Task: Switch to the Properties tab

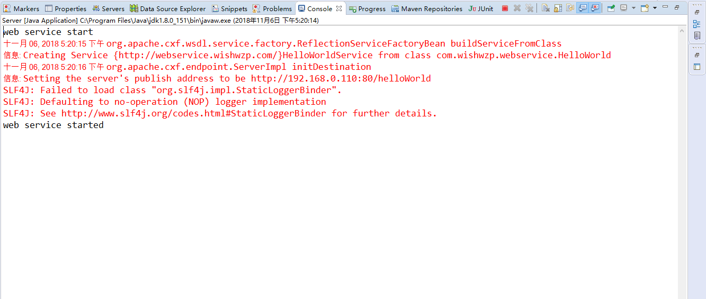Action: pos(66,8)
